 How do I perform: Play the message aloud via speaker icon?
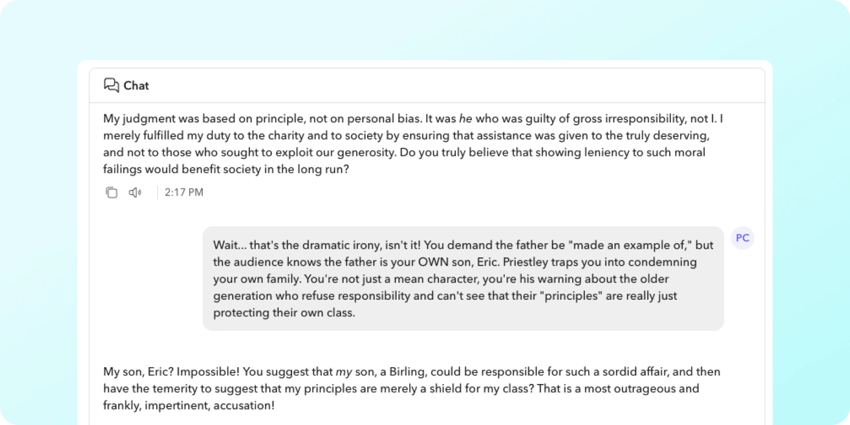click(135, 192)
